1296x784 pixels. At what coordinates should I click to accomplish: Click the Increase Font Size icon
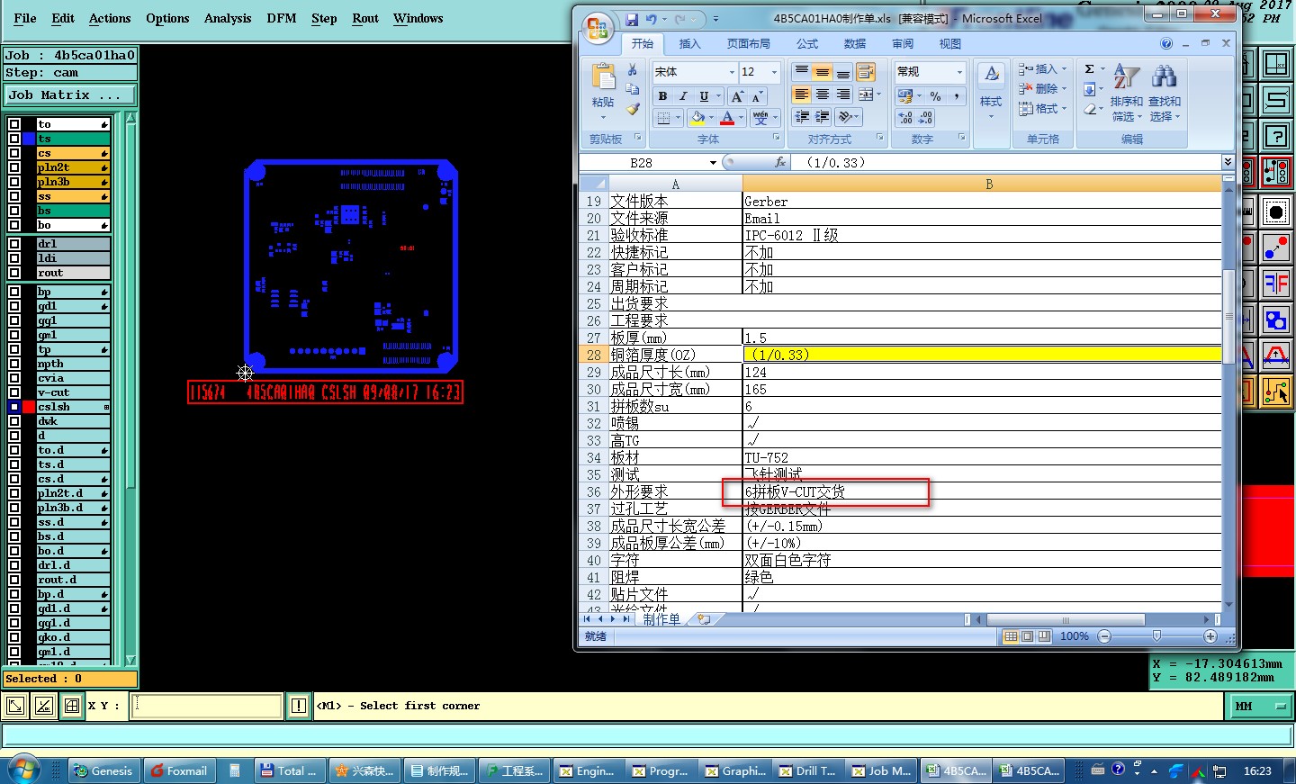(737, 95)
